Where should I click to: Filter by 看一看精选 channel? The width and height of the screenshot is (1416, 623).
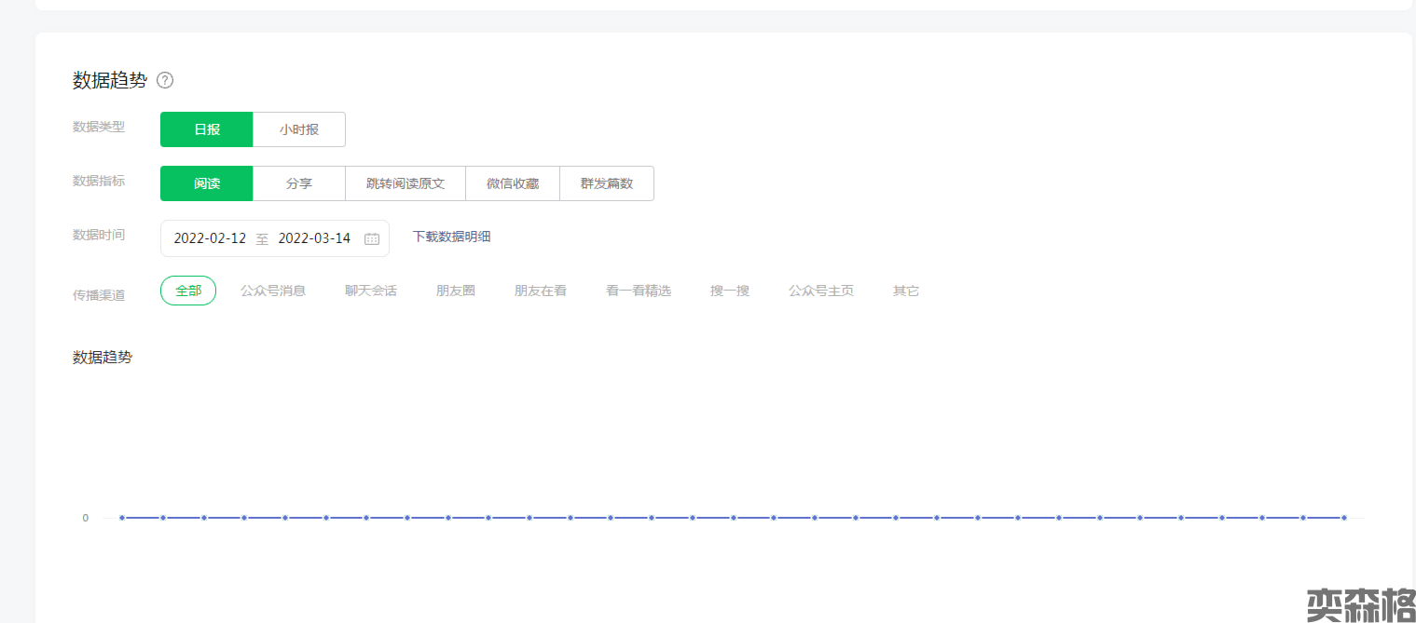click(x=639, y=291)
